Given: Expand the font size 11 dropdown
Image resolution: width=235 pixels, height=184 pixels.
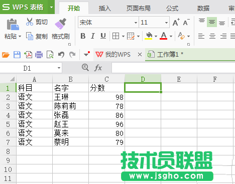Looking at the screenshot, I should (166, 23).
